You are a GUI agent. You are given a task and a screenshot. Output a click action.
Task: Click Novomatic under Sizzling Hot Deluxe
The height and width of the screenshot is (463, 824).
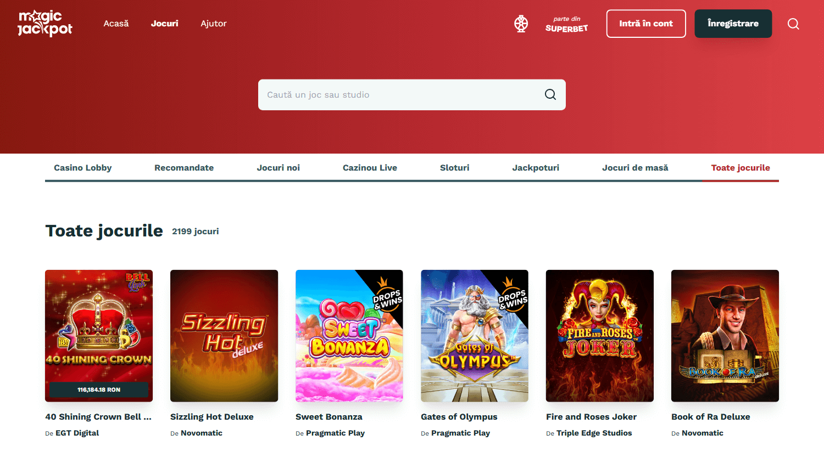[202, 433]
